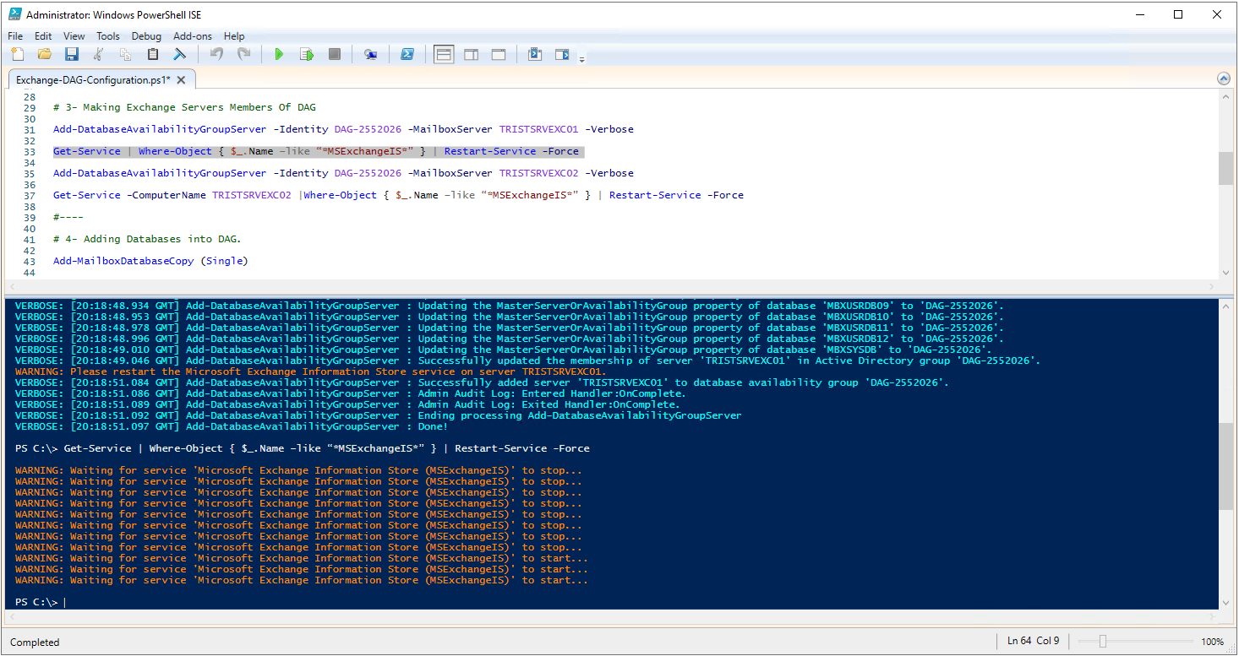The image size is (1239, 656).
Task: Click the 'Successfully added server' verbose line
Action: click(482, 382)
